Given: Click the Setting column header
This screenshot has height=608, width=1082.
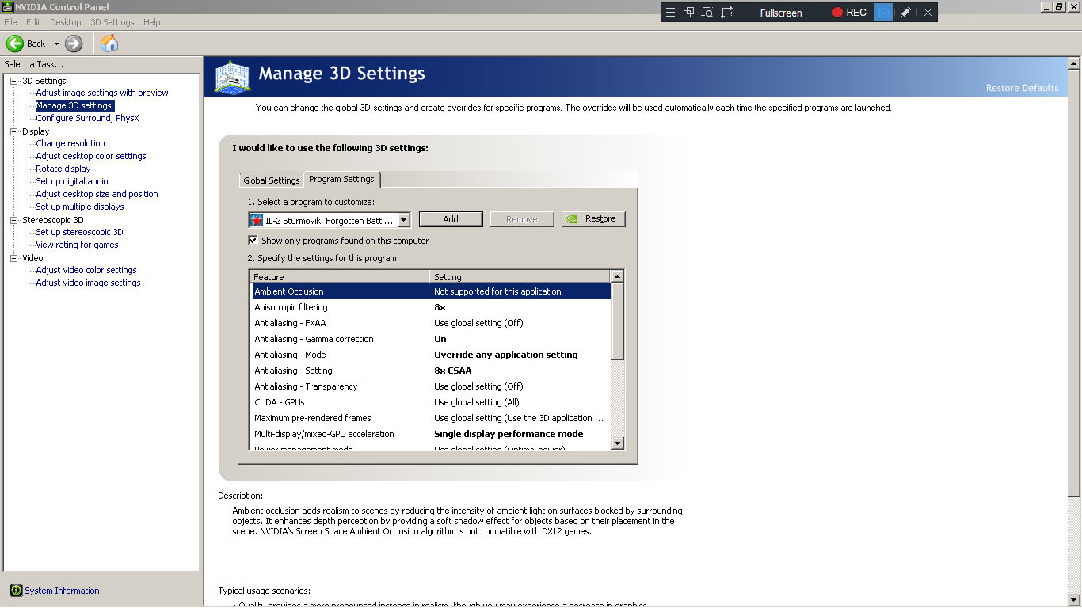Looking at the screenshot, I should point(520,277).
